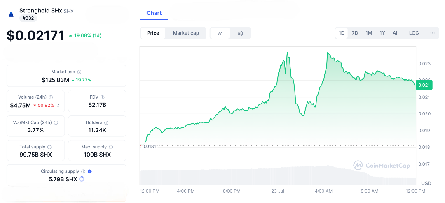Click the verified badge beside Circulating supply
The image size is (445, 203).
[x=90, y=171]
